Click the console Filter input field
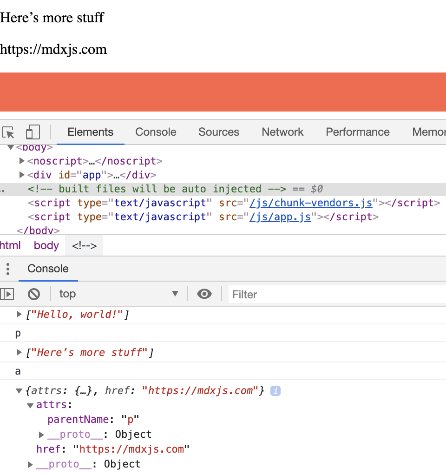 [x=337, y=294]
